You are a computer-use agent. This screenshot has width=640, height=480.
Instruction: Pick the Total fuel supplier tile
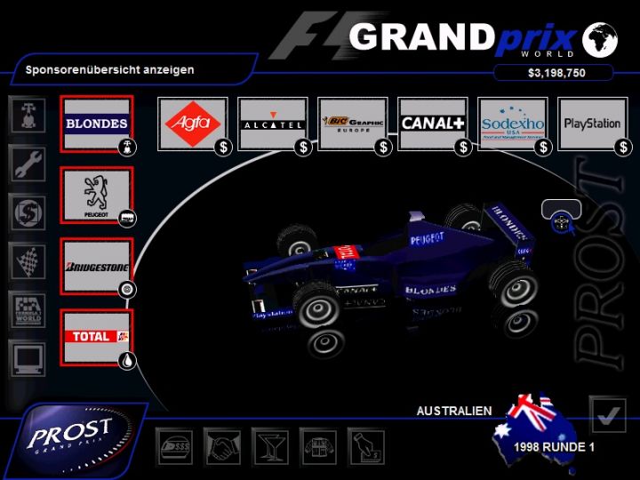tap(96, 337)
